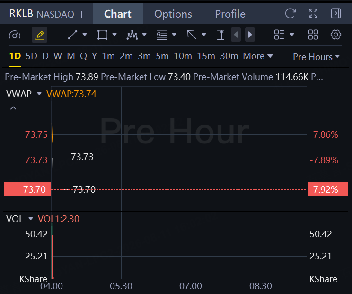Open the More timeframes dropdown
Viewport: 352px width, 294px height.
(x=258, y=56)
